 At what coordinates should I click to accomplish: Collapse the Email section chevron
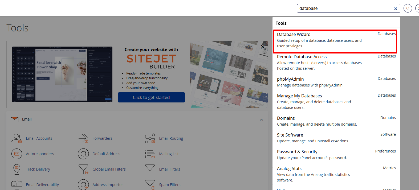[261, 119]
